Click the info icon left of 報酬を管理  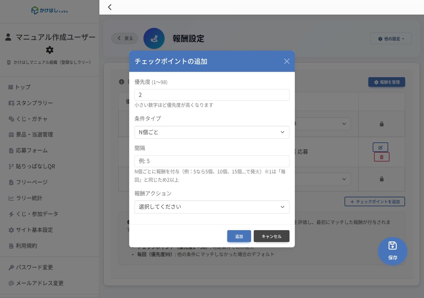point(122,82)
